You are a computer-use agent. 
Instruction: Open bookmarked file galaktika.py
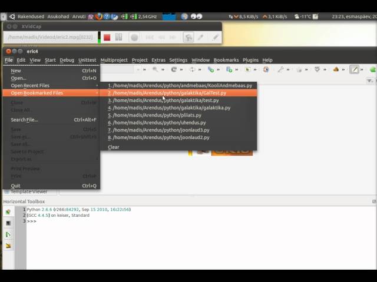click(x=178, y=108)
